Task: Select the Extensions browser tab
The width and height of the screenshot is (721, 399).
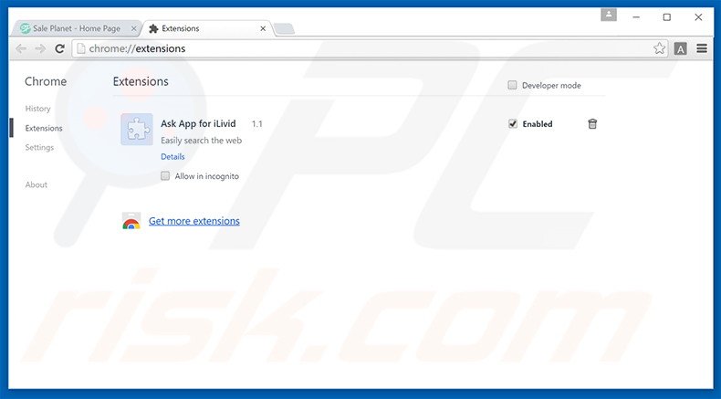Action: pos(208,28)
